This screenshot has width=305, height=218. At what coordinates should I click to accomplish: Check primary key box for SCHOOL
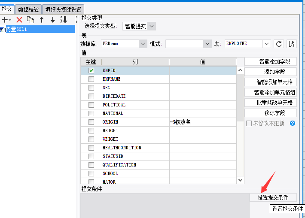91,173
